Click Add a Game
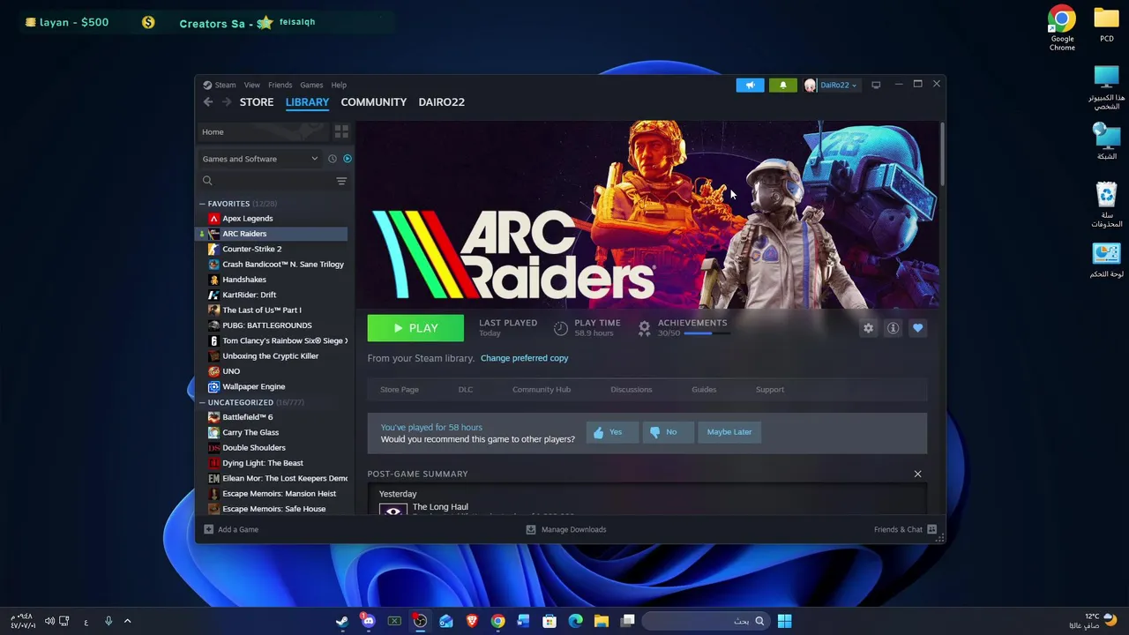The height and width of the screenshot is (635, 1129). (231, 529)
